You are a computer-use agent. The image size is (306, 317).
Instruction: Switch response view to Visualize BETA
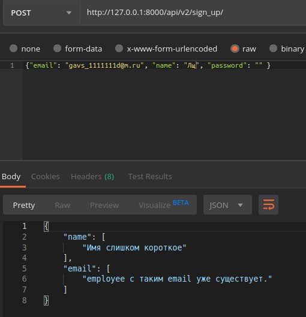164,204
